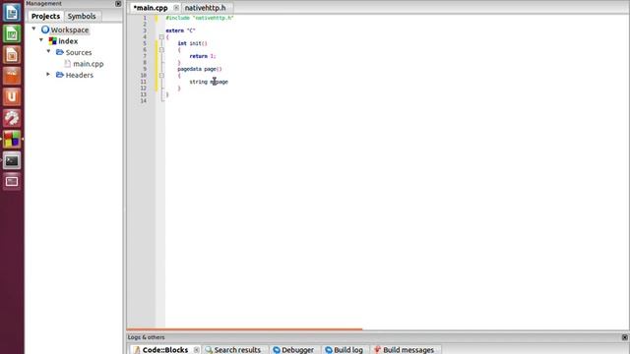This screenshot has width=630, height=354.
Task: Click the Code::Blocks log tab icon
Action: coord(137,350)
